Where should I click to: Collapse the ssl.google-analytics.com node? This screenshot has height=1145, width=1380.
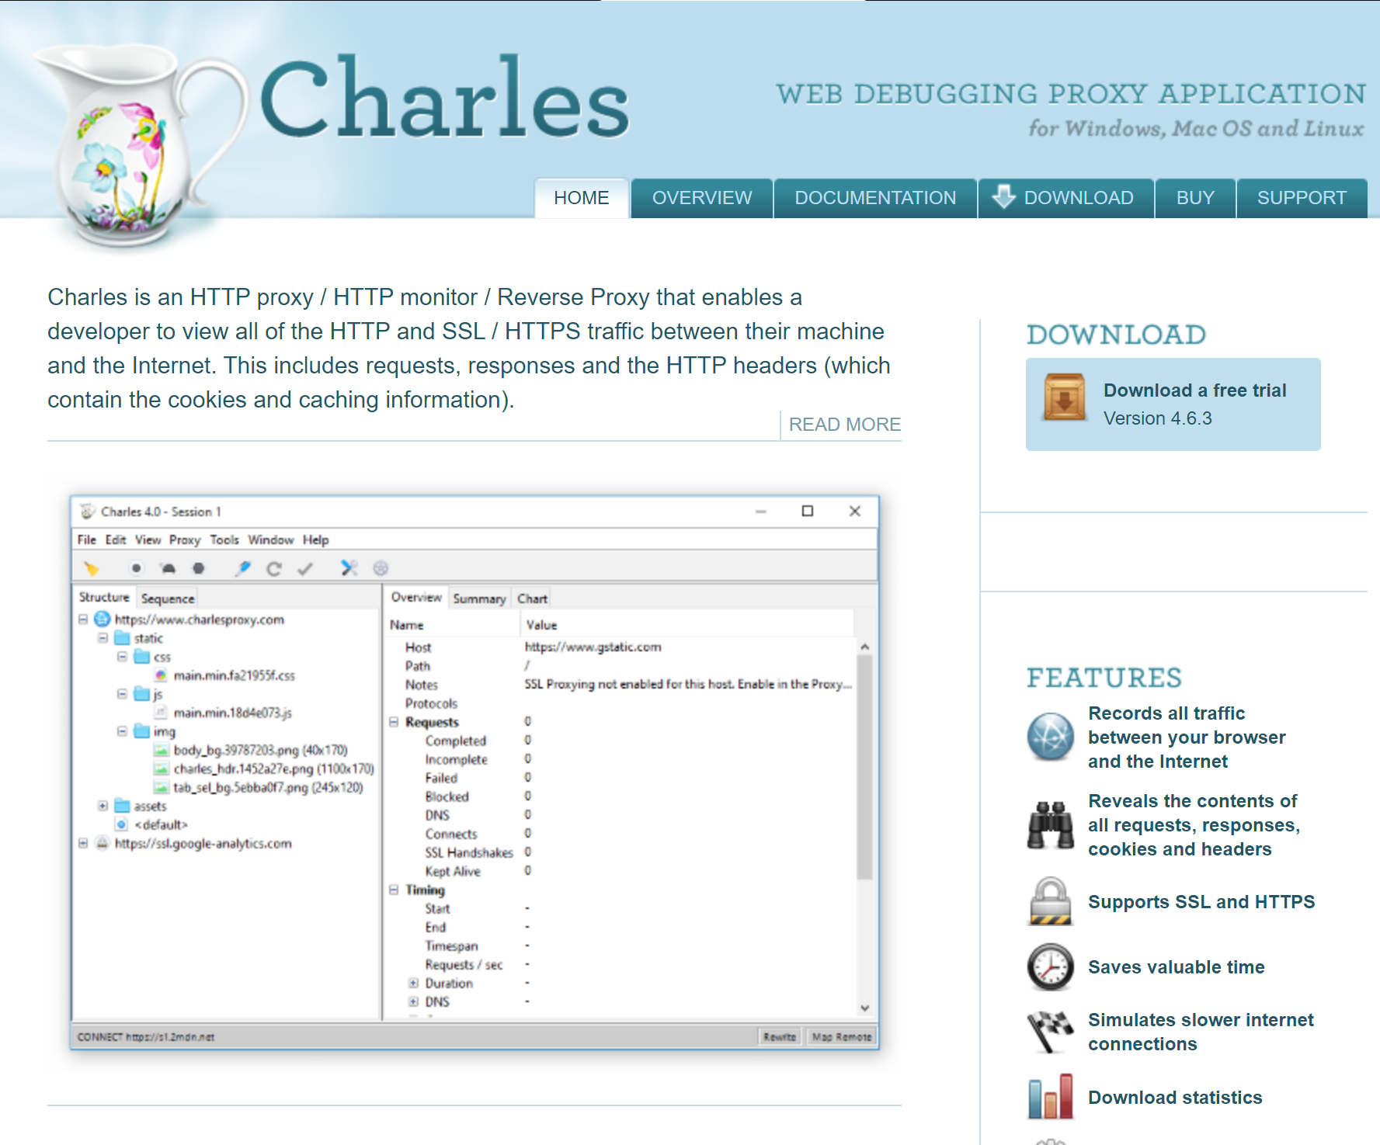coord(83,843)
